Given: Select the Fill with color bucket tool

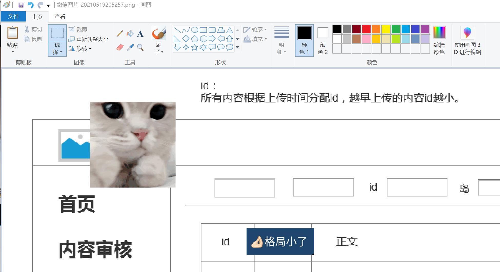Looking at the screenshot, I should coord(130,34).
